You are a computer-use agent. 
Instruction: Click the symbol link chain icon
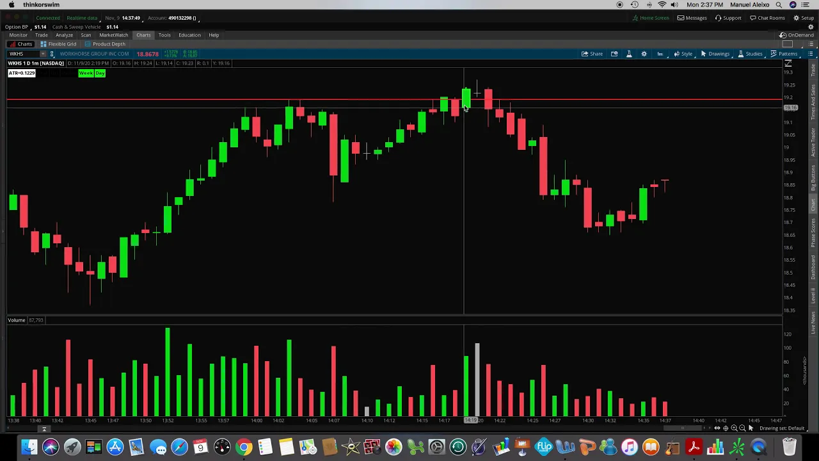click(x=52, y=54)
